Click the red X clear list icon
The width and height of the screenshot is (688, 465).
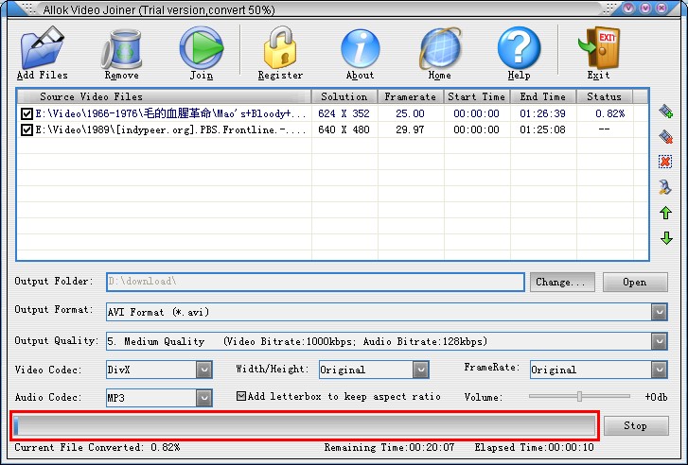[x=665, y=162]
